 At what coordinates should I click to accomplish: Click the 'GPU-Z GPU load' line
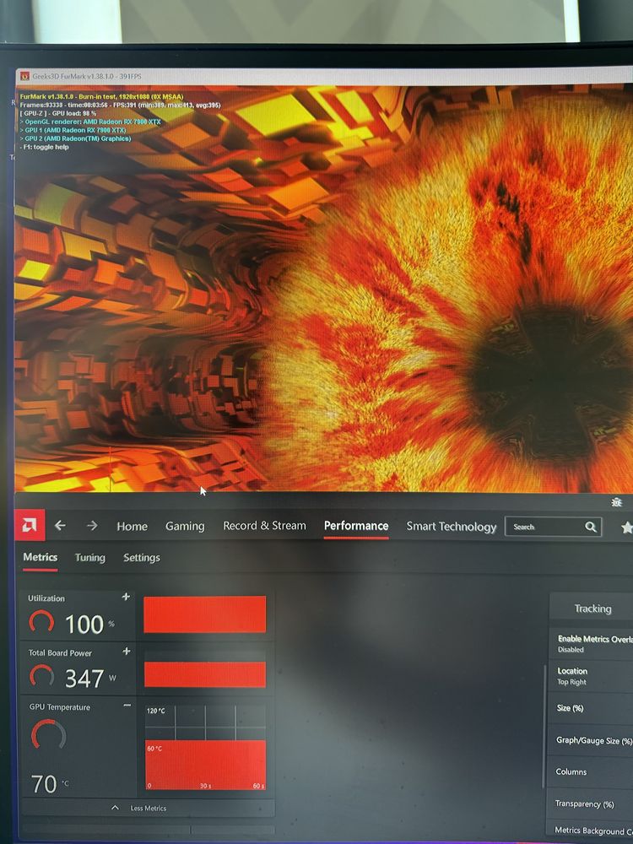tap(58, 114)
